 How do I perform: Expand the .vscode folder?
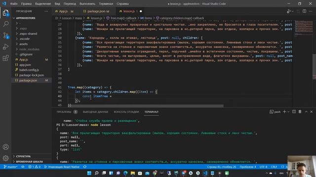[24, 39]
